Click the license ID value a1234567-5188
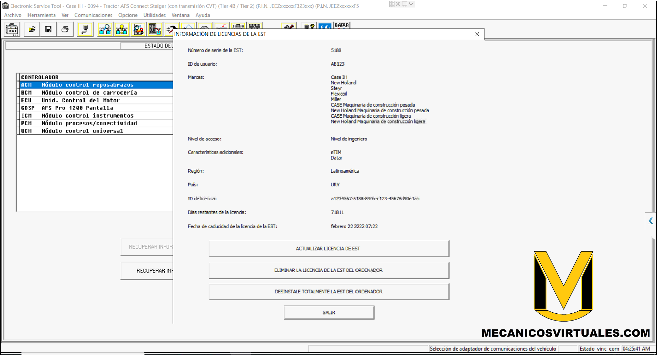This screenshot has height=355, width=657. [375, 199]
